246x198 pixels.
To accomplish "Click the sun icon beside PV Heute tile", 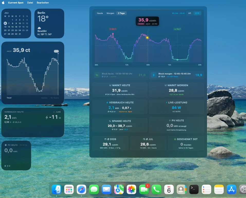I will click(170, 121).
